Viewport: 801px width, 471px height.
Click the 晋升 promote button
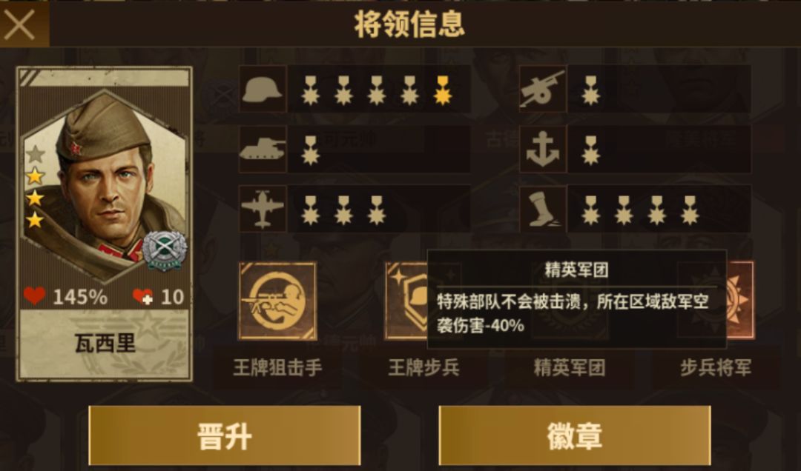click(224, 436)
